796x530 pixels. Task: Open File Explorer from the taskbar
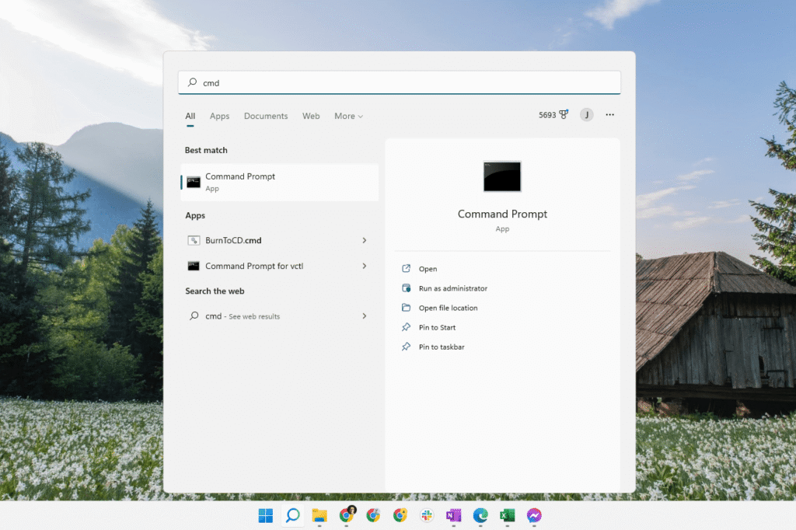[319, 515]
